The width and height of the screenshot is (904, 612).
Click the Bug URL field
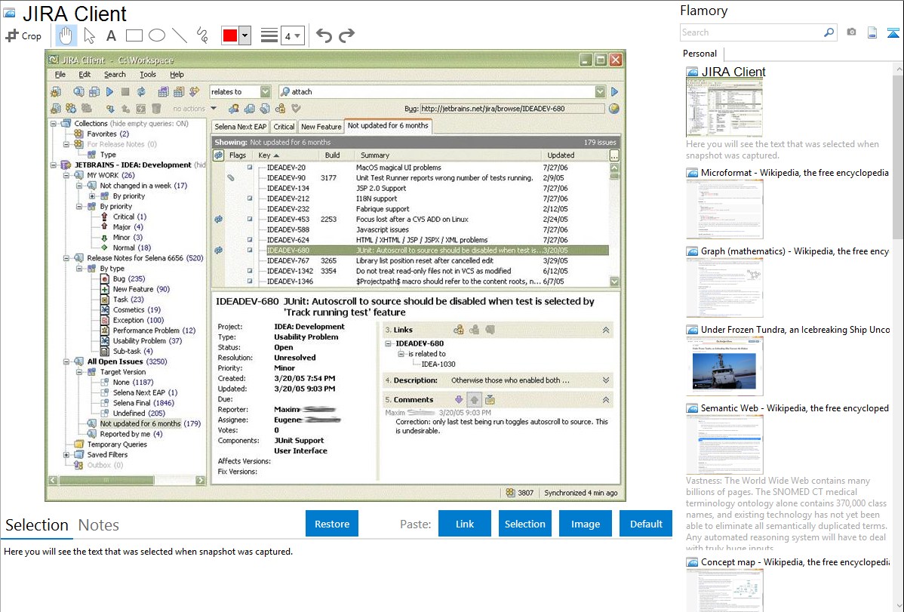512,109
